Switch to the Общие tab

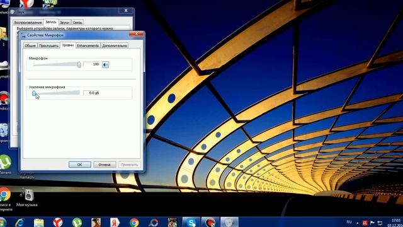(x=30, y=45)
